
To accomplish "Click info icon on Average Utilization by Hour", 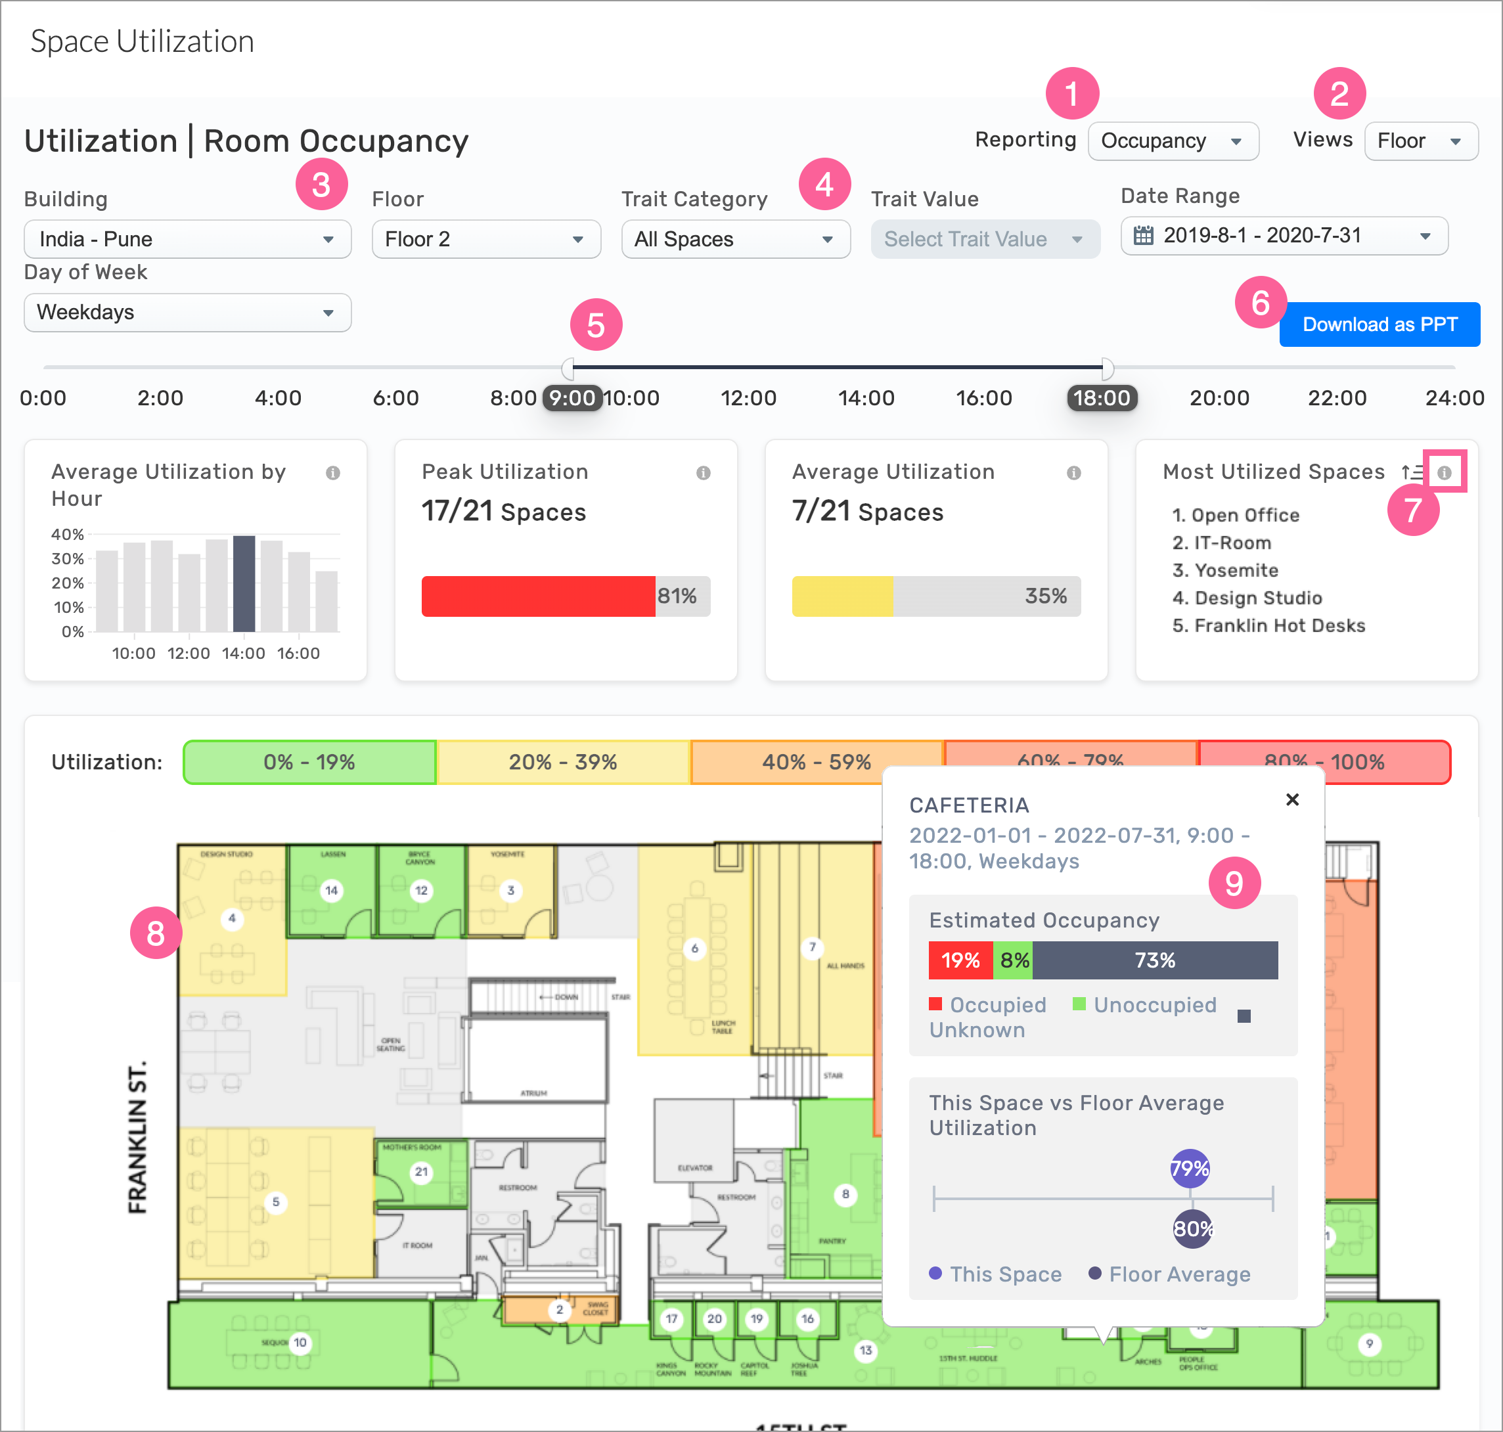I will point(333,472).
